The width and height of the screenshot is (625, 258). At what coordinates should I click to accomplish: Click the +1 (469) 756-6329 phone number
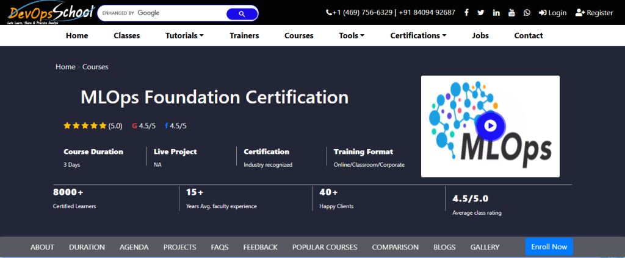[x=363, y=13]
